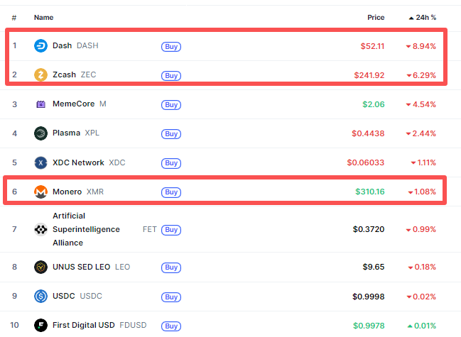Image resolution: width=461 pixels, height=337 pixels.
Task: Click the Dash coin logo icon
Action: [40, 46]
